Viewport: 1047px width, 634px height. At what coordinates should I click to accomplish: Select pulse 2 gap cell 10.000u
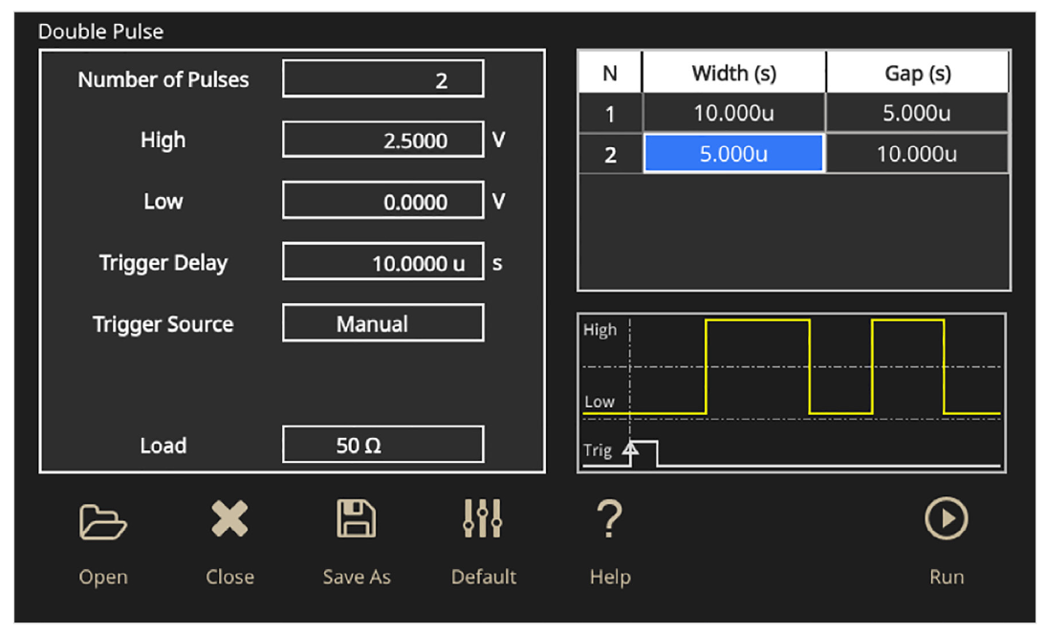click(917, 154)
